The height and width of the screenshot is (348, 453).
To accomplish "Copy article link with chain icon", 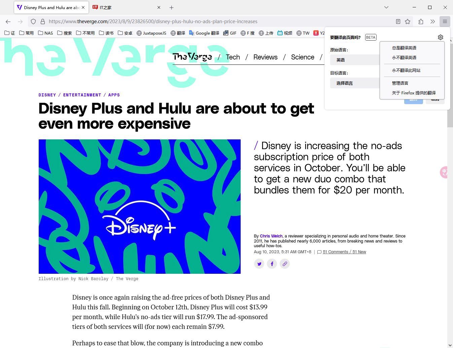I will click(x=285, y=264).
